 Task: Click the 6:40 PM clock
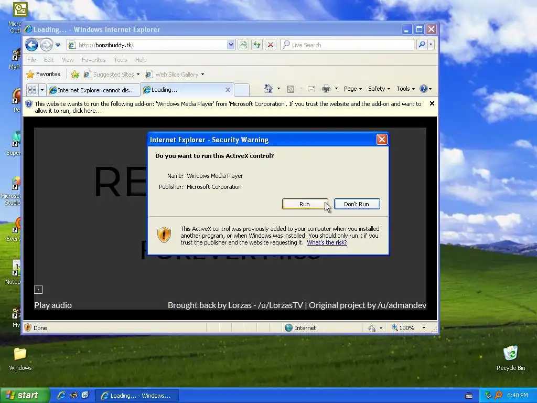517,395
